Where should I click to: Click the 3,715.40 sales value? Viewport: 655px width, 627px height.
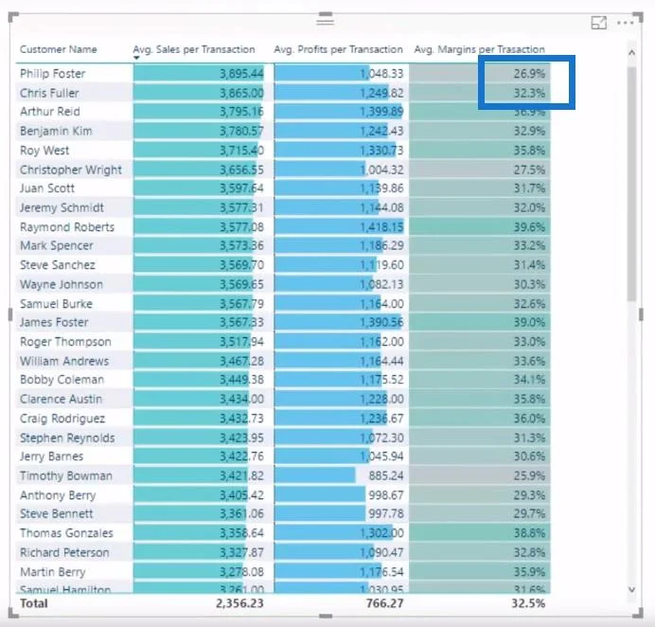(241, 150)
